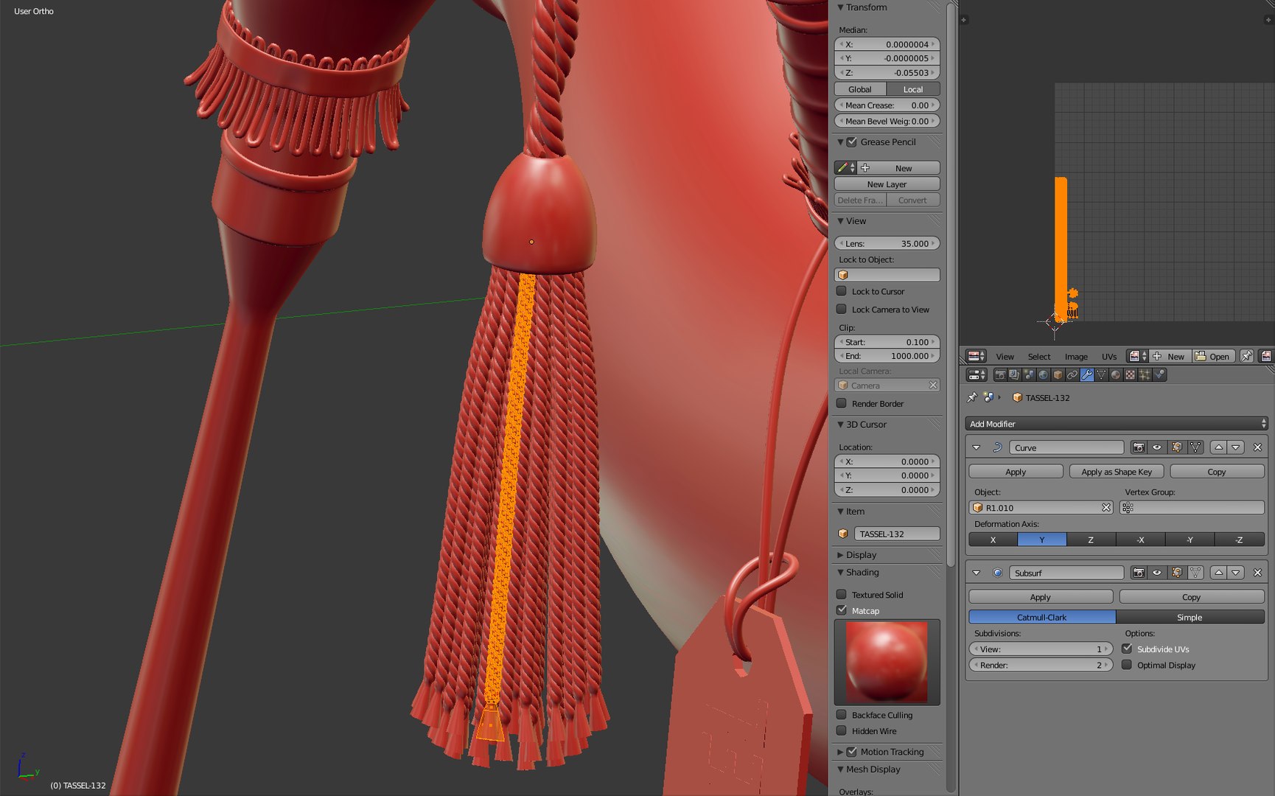Move Subsurf modifier down in stack
The height and width of the screenshot is (796, 1275).
pos(1236,573)
